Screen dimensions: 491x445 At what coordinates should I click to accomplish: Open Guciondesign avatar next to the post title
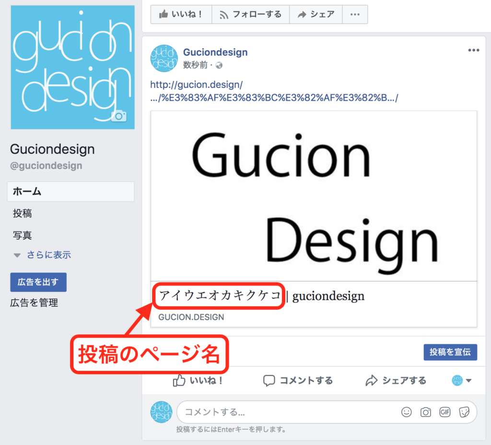[x=164, y=58]
